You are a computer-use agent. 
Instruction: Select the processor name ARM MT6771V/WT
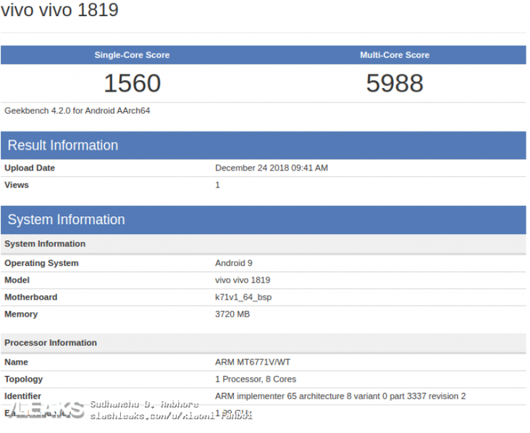pyautogui.click(x=253, y=362)
